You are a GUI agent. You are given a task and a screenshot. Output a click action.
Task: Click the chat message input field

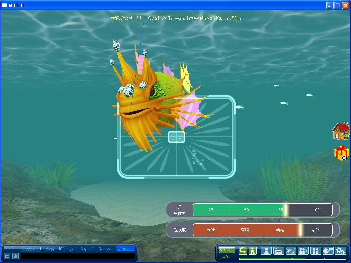point(77,256)
